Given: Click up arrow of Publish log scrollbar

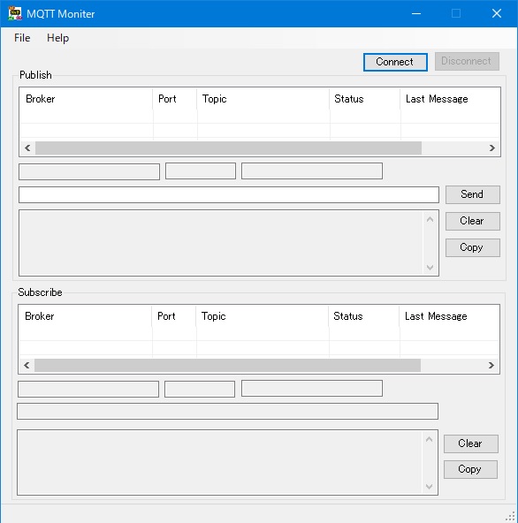Looking at the screenshot, I should coord(430,219).
